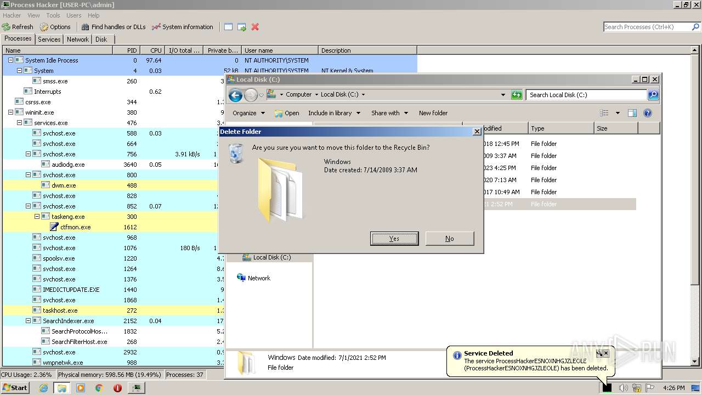702x395 pixels.
Task: Toggle the preview pane icon
Action: (x=632, y=113)
